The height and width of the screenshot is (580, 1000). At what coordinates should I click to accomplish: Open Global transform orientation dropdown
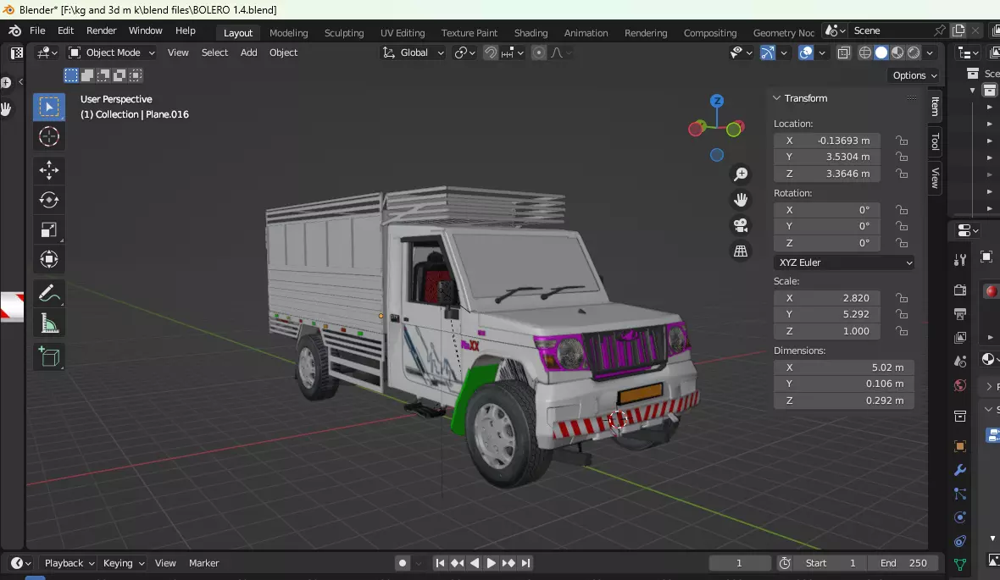click(x=413, y=52)
